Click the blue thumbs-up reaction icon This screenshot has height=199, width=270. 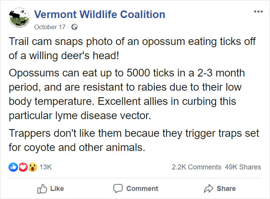click(x=13, y=167)
